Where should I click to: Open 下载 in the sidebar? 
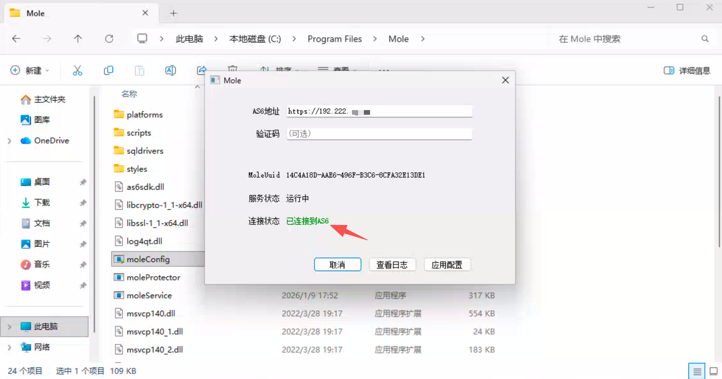pos(42,203)
